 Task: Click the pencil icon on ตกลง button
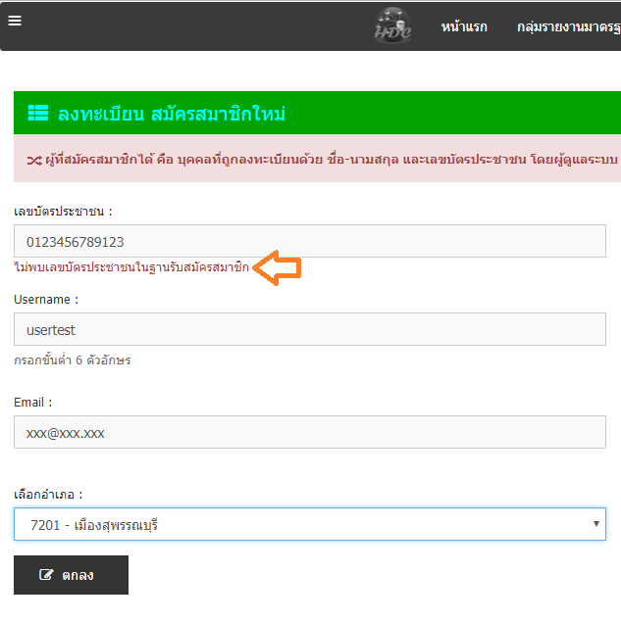pos(46,575)
